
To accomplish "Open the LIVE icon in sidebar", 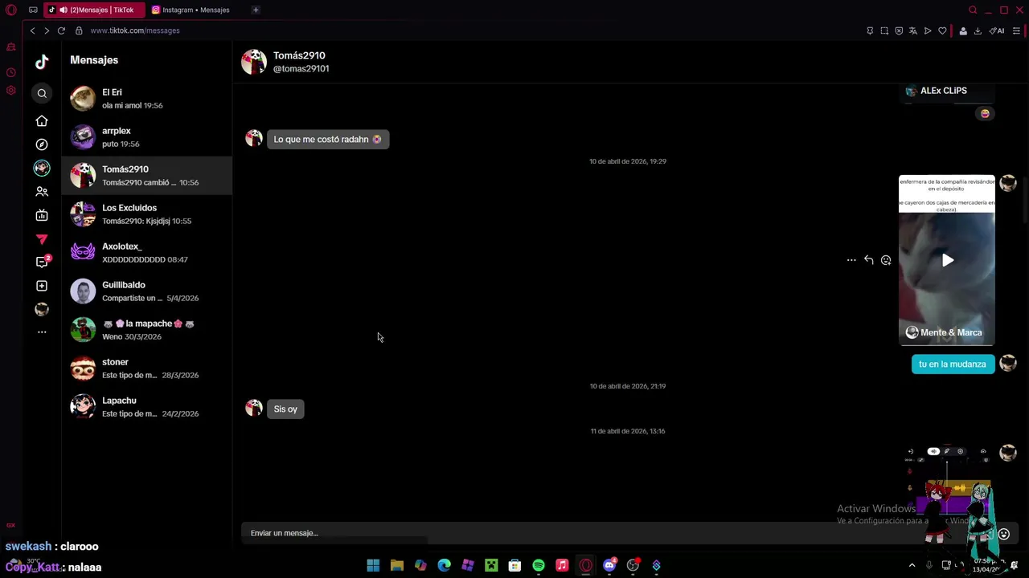I will point(42,215).
